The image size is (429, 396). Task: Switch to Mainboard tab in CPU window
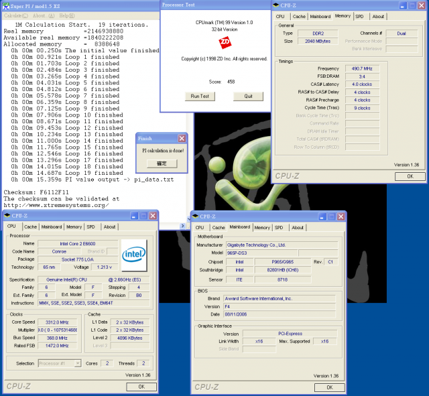point(52,226)
